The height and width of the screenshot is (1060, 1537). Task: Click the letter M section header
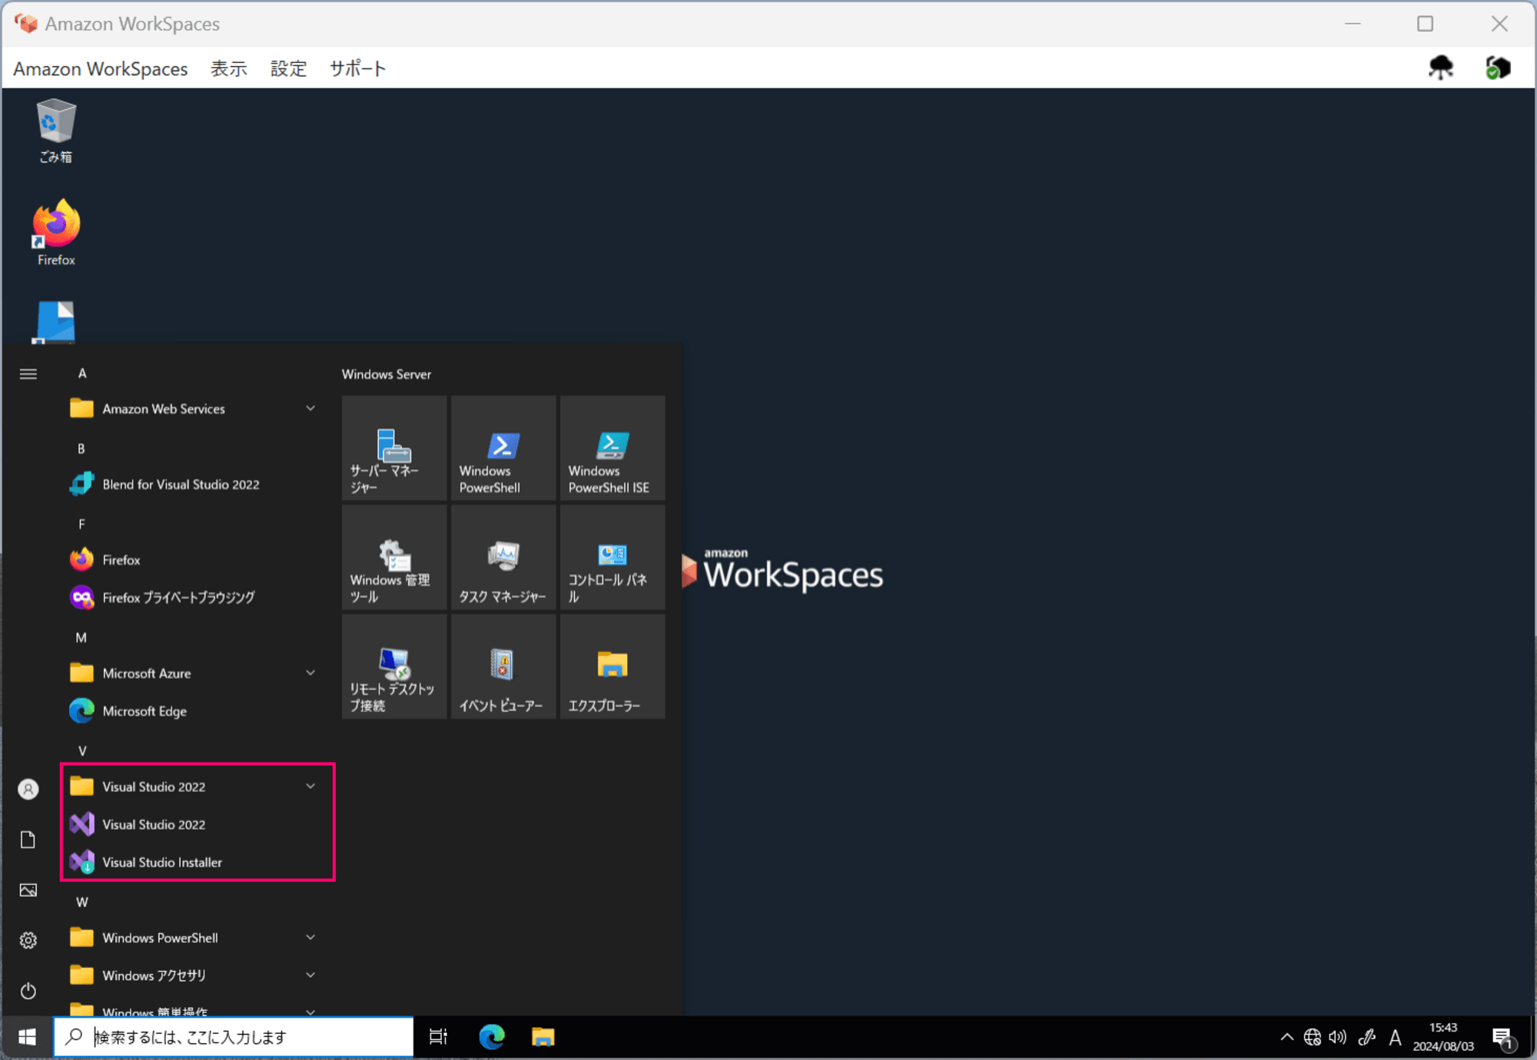[x=81, y=638]
